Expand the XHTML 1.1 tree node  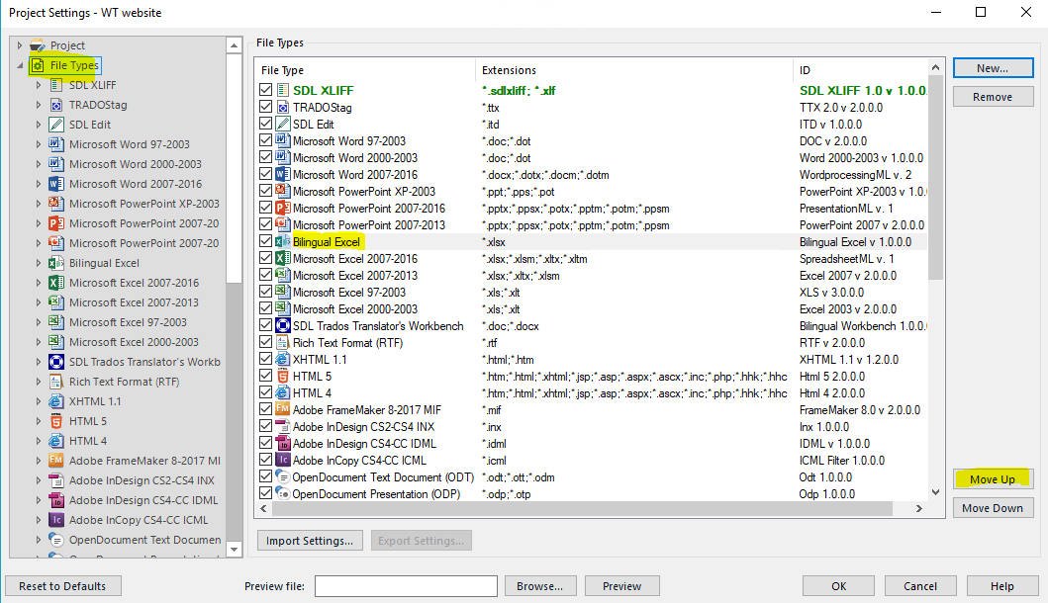(x=38, y=401)
